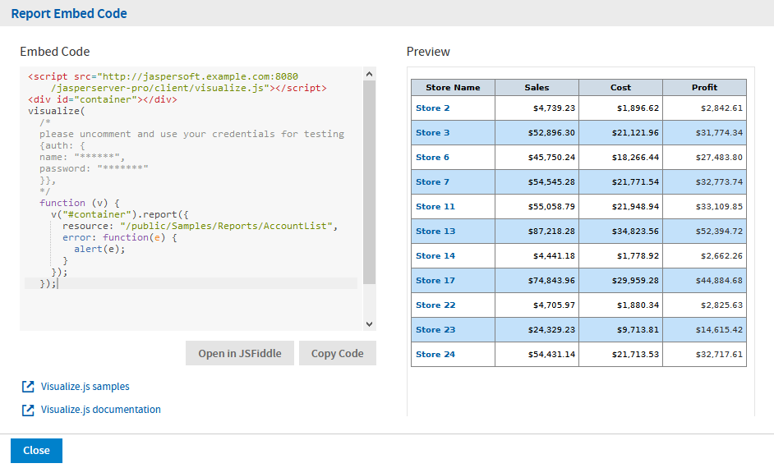Click the cost value $21,121.96
Screen dimensions: 774x468
635,133
